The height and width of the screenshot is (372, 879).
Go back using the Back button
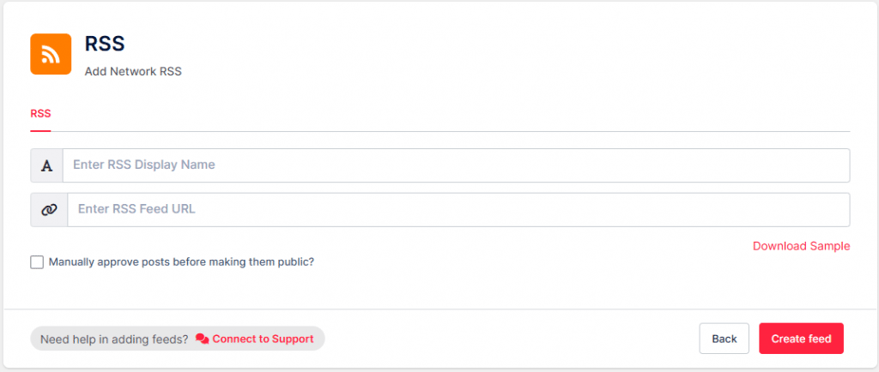click(x=724, y=339)
